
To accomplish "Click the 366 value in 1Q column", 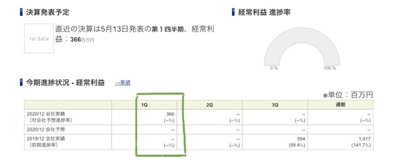I will pyautogui.click(x=170, y=114).
